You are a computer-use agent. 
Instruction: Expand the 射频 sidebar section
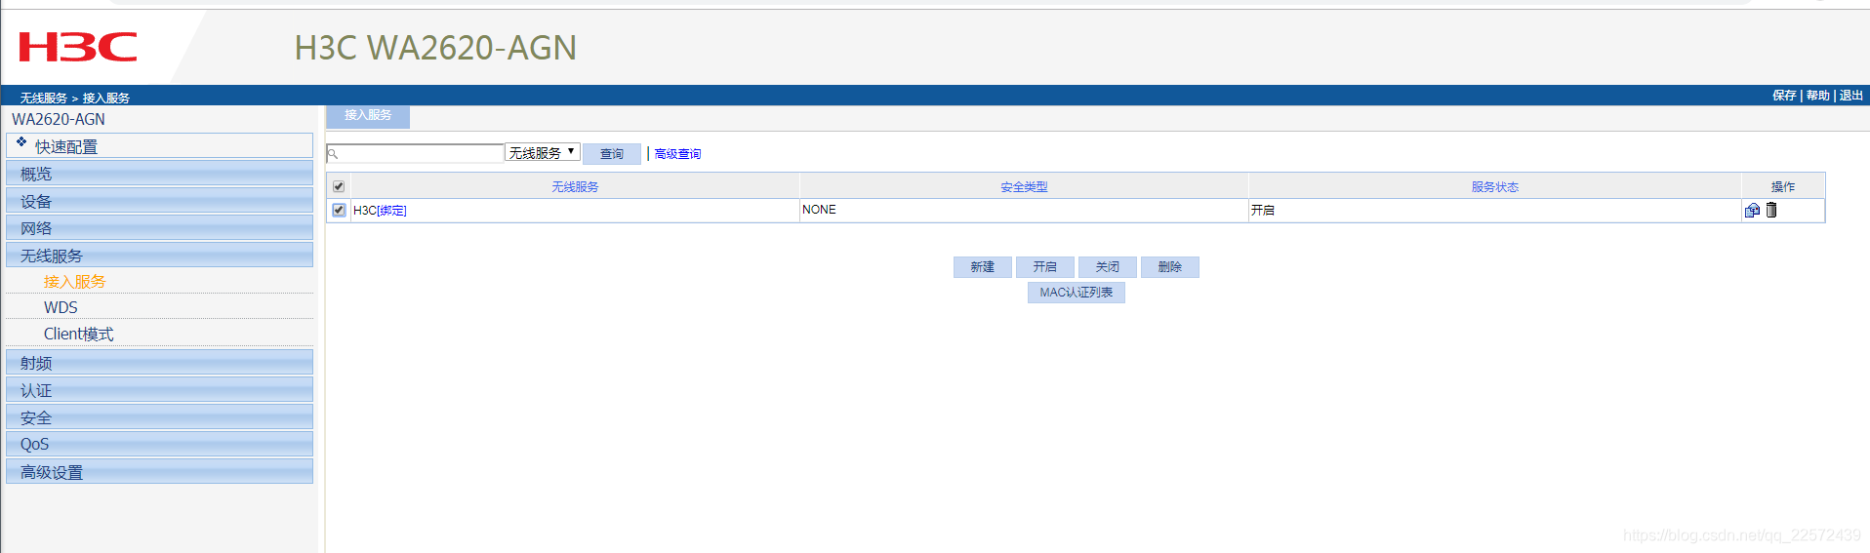coord(160,363)
